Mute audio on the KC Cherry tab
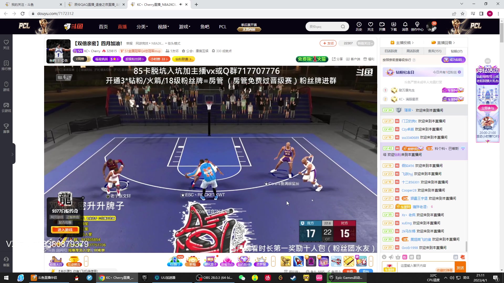The width and height of the screenshot is (504, 283). 181,4
